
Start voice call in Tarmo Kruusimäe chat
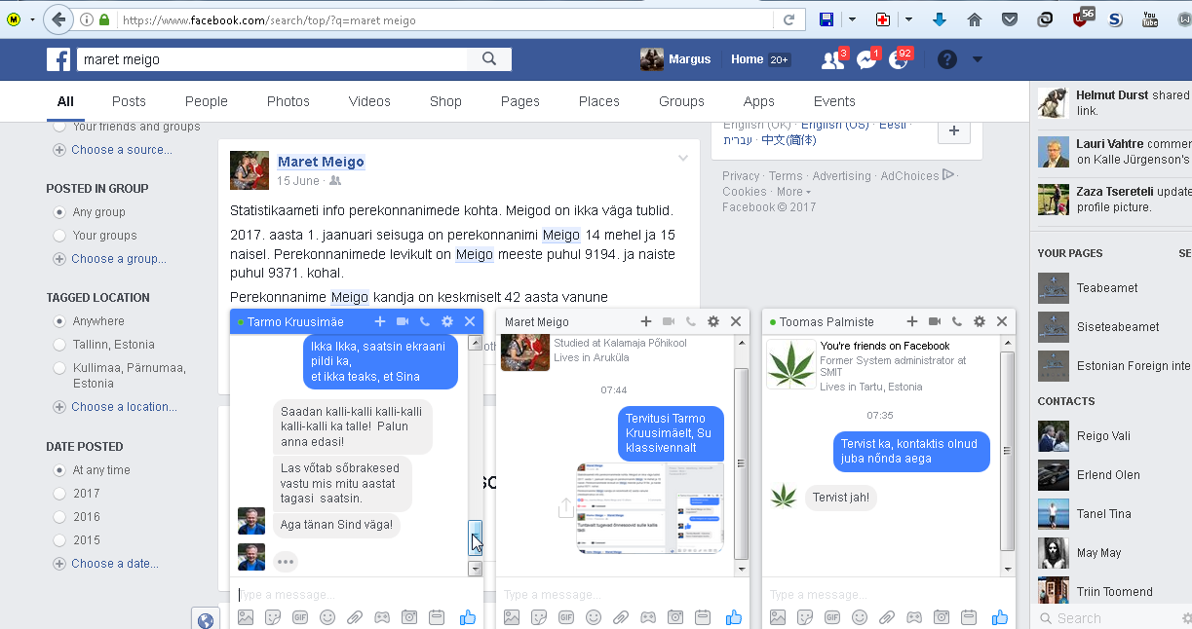(x=425, y=321)
